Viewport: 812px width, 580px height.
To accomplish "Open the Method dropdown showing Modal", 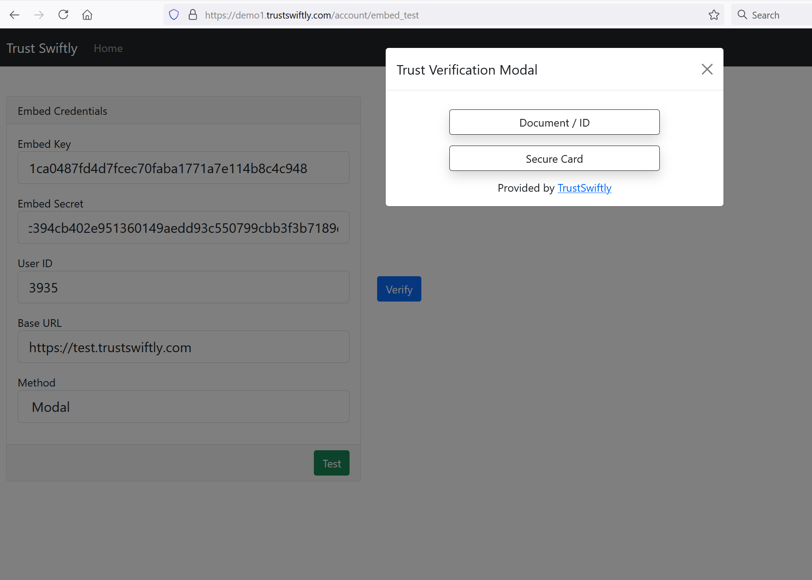I will (x=183, y=406).
